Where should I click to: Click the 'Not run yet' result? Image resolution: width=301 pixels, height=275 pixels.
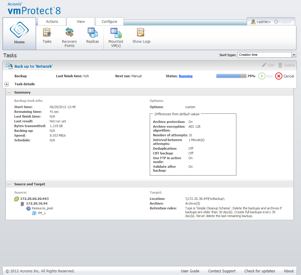[x=58, y=121]
